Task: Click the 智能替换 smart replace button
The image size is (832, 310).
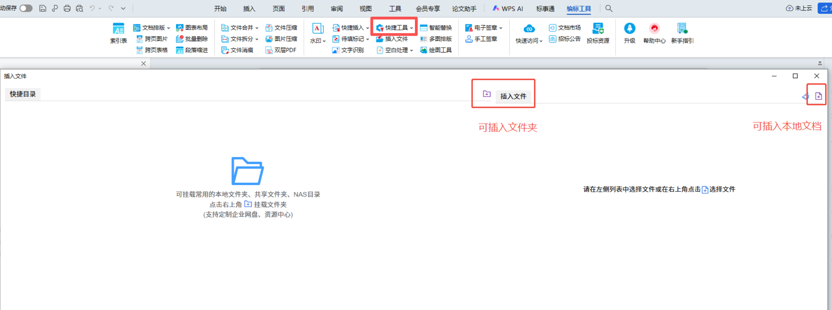Action: coord(436,28)
